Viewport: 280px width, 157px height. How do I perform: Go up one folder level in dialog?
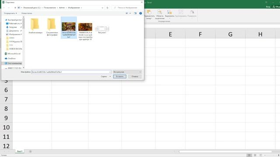tap(15, 8)
